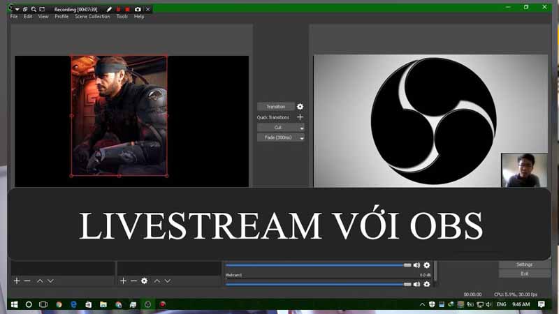This screenshot has width=559, height=314.
Task: Open File Explorer from taskbar
Action: tap(103, 304)
